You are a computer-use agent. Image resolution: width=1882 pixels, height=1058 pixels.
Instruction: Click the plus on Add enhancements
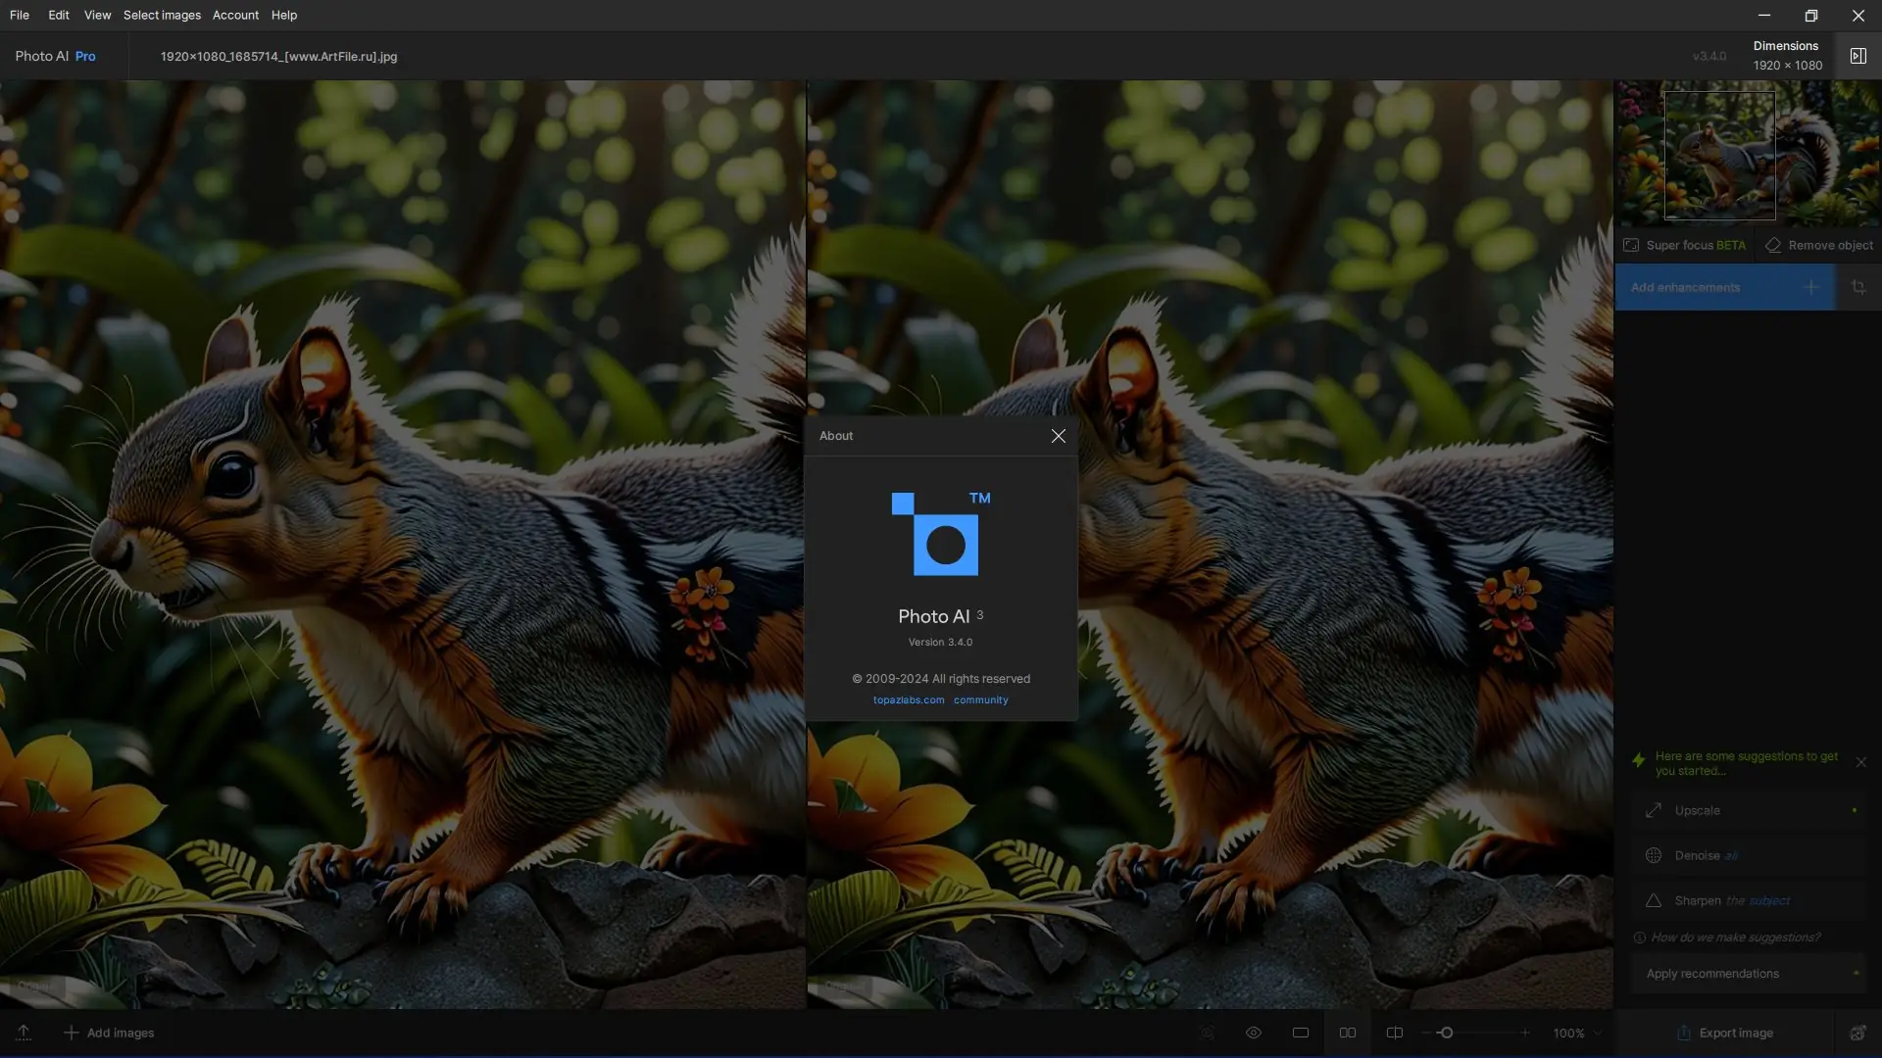point(1810,287)
